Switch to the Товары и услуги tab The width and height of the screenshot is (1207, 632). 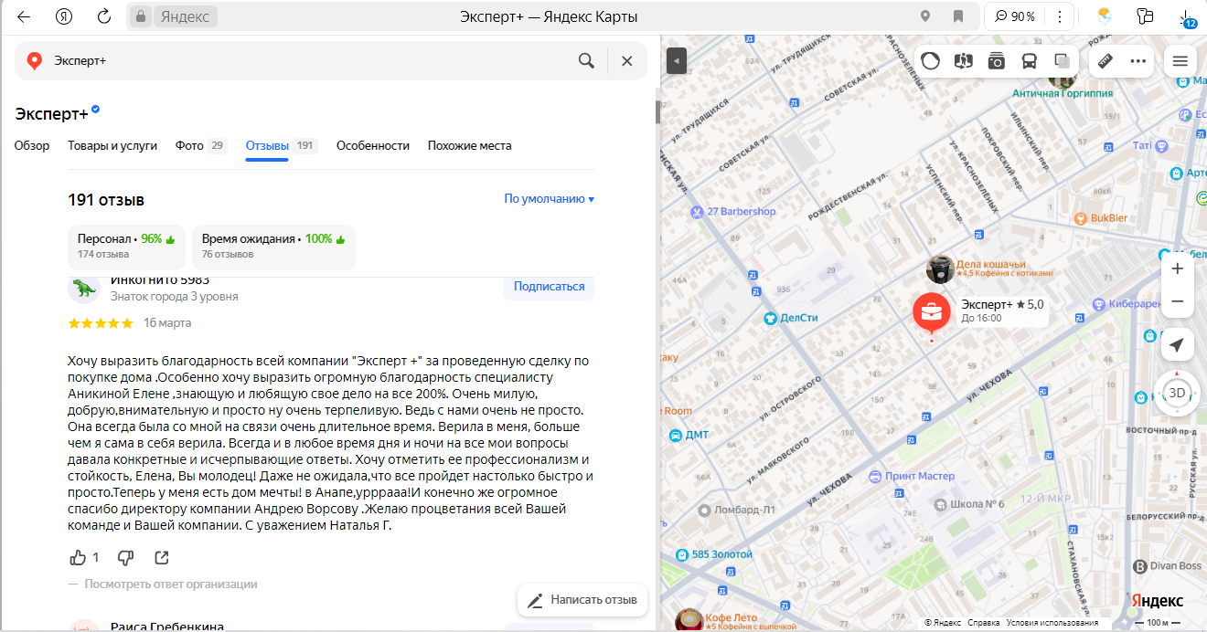tap(112, 146)
